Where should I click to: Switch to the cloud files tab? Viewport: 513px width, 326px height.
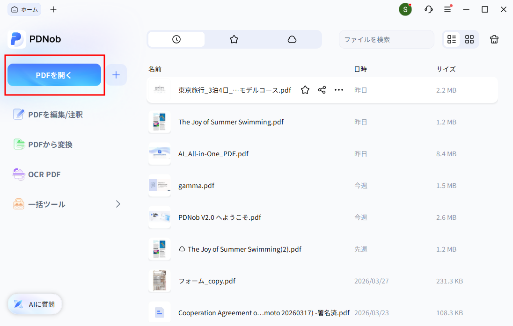click(292, 39)
